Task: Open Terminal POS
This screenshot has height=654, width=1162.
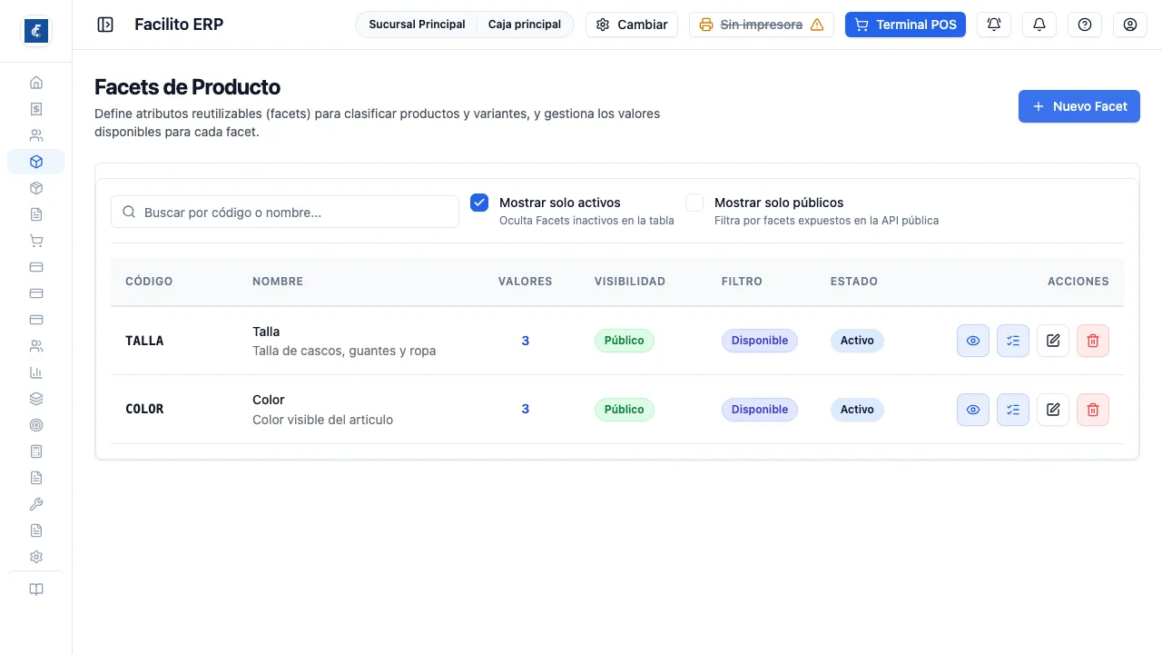Action: pyautogui.click(x=905, y=25)
